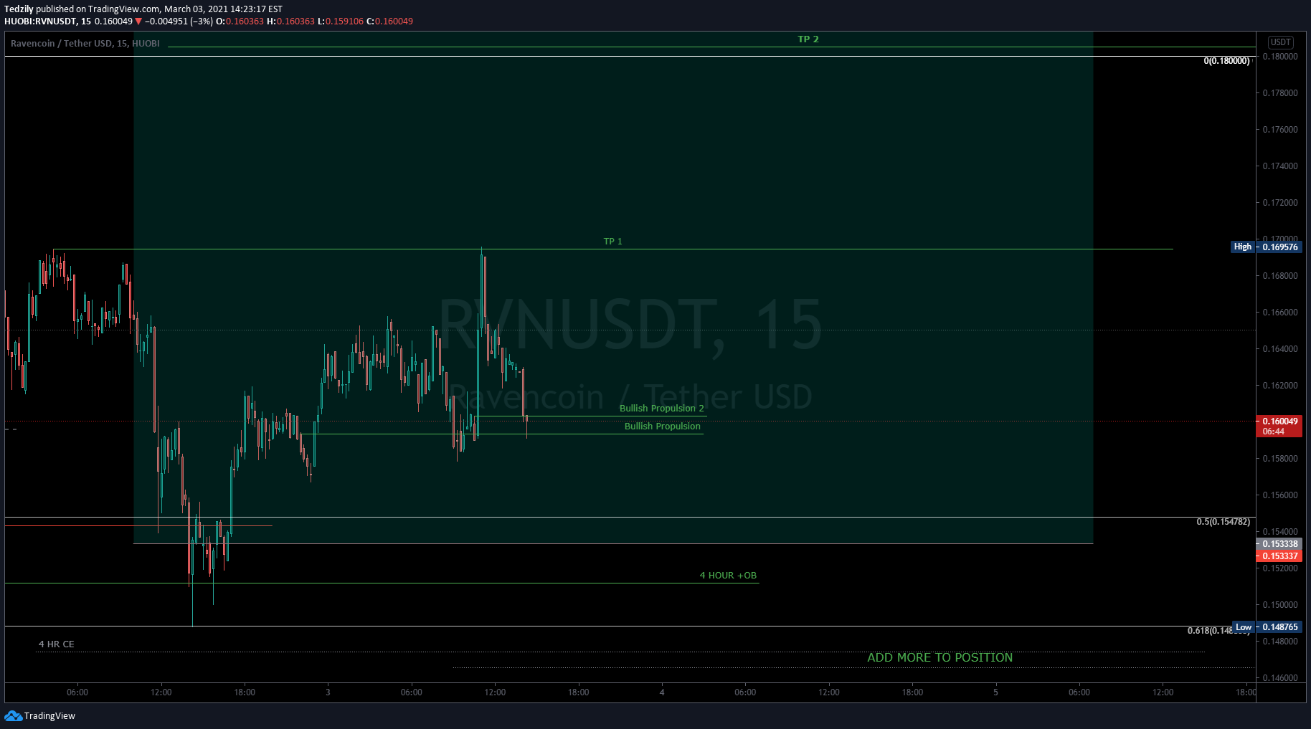1311x729 pixels.
Task: Click the 0.162000 price axis tick
Action: [1280, 386]
